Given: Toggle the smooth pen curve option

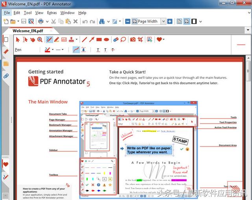Looking at the screenshot, I should tap(76, 50).
